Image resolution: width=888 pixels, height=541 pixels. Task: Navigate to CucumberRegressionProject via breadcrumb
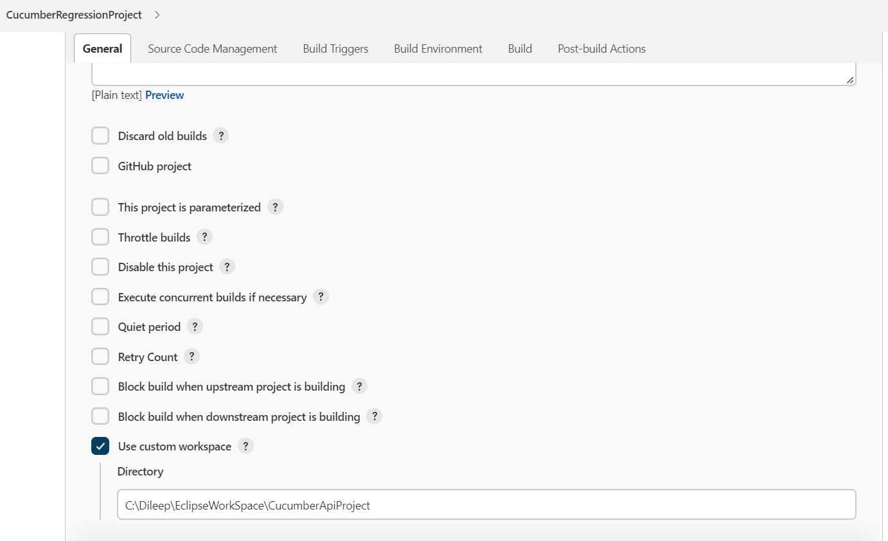74,14
